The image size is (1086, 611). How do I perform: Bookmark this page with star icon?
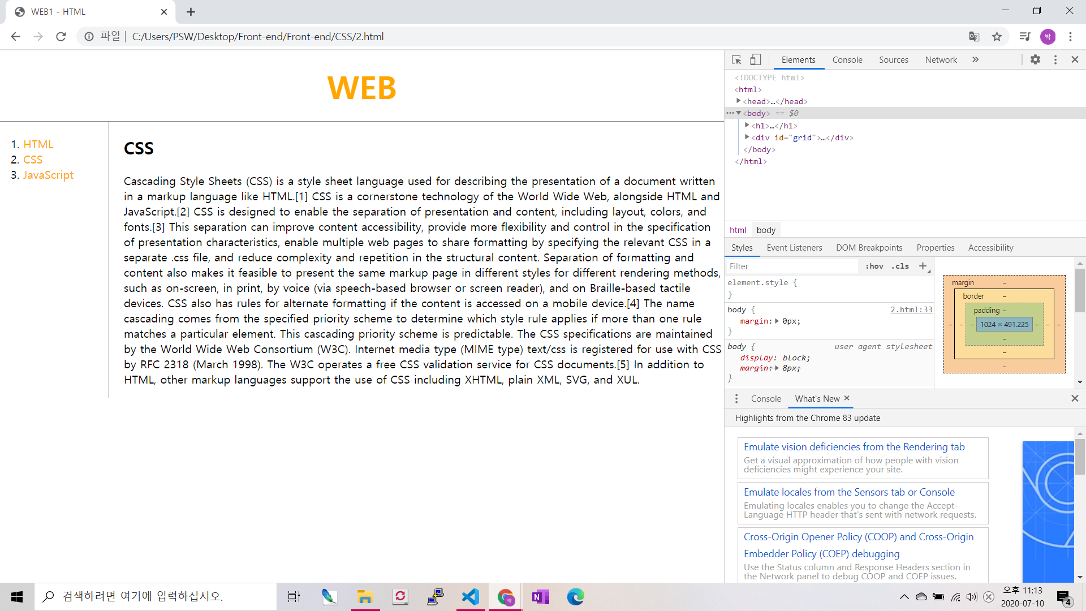997,37
